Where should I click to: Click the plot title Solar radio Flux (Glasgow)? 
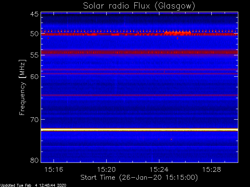pyautogui.click(x=139, y=6)
